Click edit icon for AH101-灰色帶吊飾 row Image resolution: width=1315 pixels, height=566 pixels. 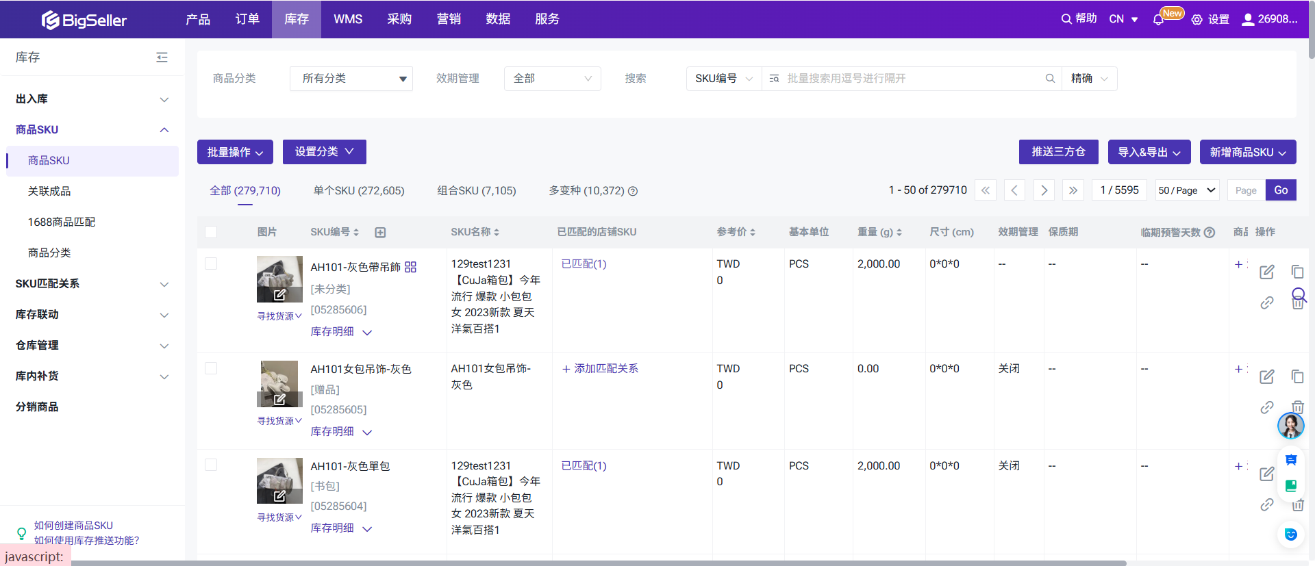click(x=1266, y=272)
